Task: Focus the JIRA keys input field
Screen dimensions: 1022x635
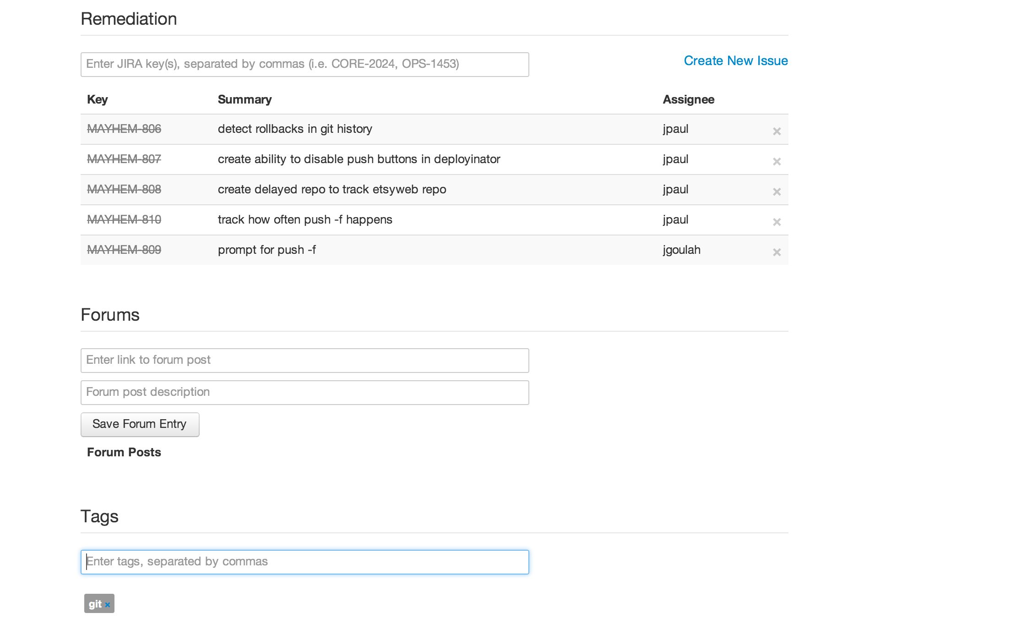Action: click(x=304, y=65)
